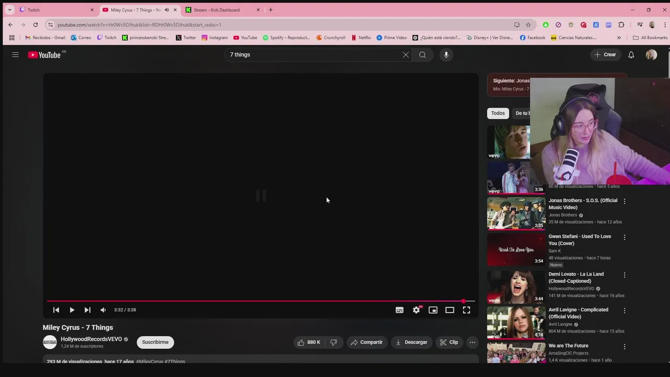Open Jonas Brothers S.O.S. video thumbnail
Screen dimensions: 670x377
[x=516, y=214]
